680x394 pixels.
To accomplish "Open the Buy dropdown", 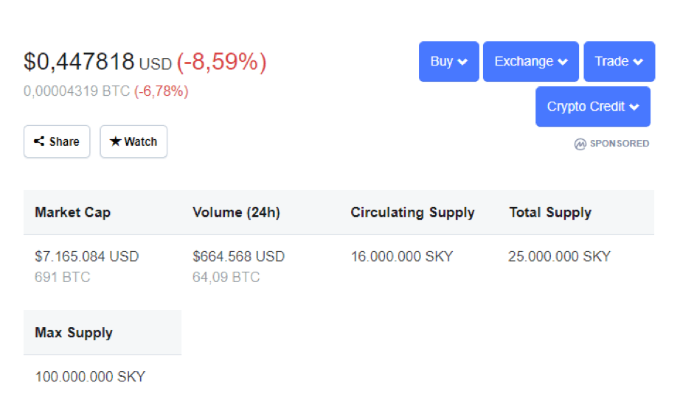I will tap(449, 61).
